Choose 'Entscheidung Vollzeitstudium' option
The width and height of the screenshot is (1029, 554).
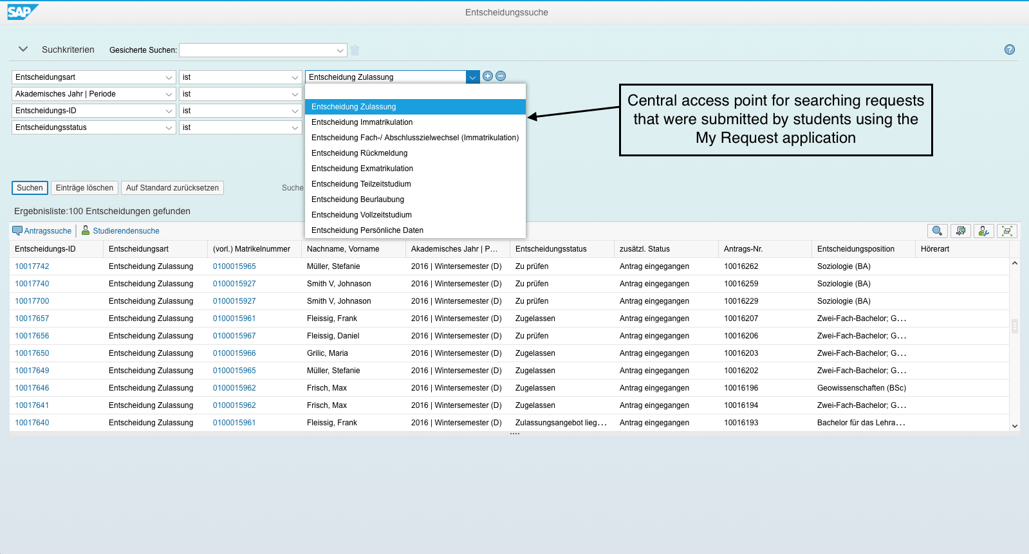click(x=416, y=215)
